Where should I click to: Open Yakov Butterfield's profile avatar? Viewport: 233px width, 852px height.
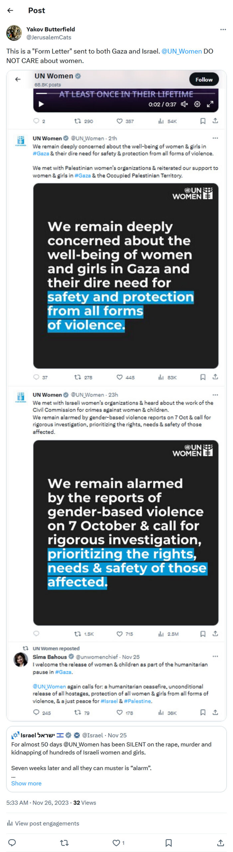tap(14, 33)
